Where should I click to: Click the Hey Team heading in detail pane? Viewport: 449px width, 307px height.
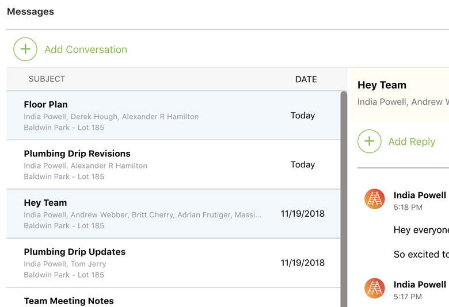tap(382, 85)
